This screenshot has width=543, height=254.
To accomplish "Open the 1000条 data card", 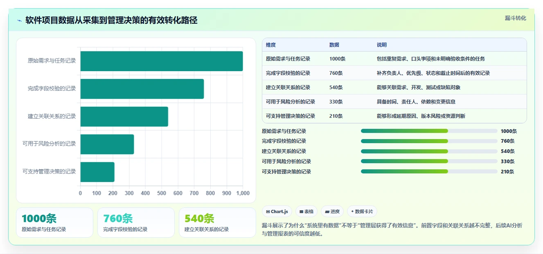I will coord(55,223).
